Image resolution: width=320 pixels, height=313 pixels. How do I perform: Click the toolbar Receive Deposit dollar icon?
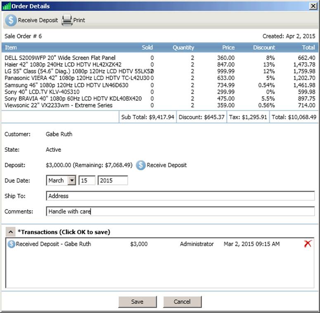(x=11, y=20)
